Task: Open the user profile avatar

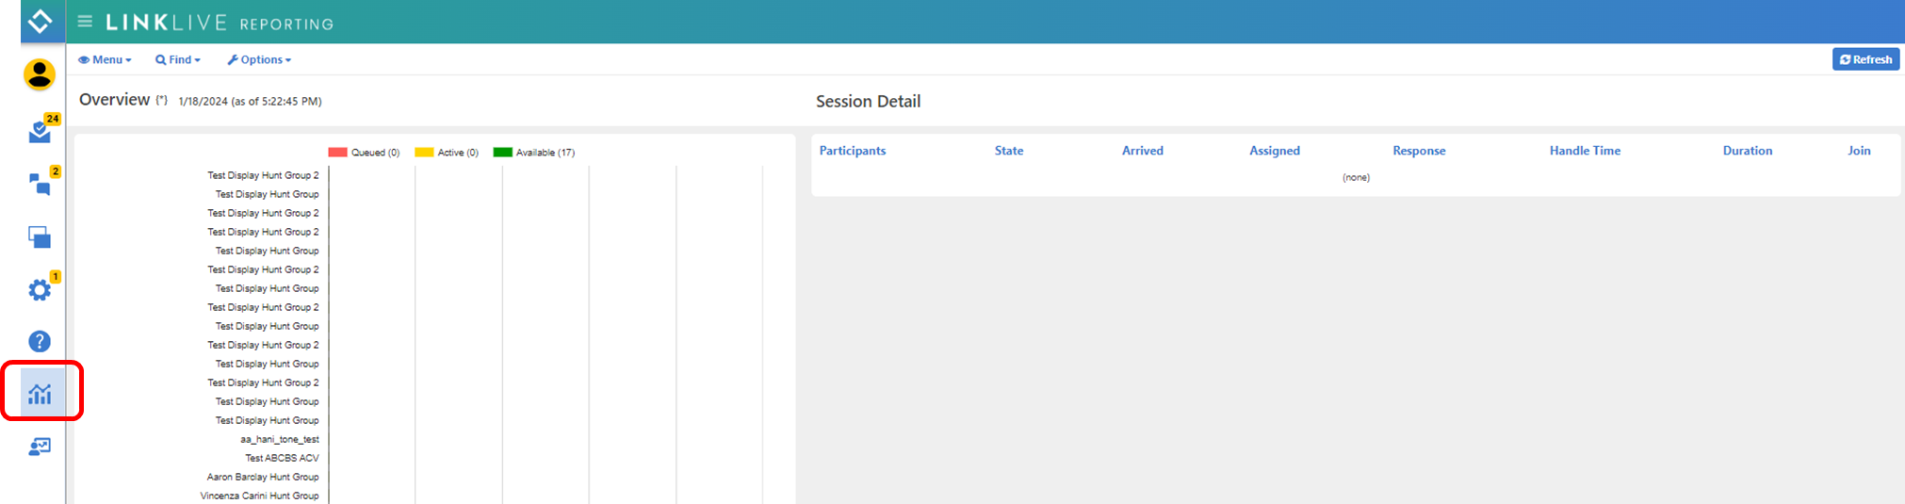Action: click(x=40, y=74)
